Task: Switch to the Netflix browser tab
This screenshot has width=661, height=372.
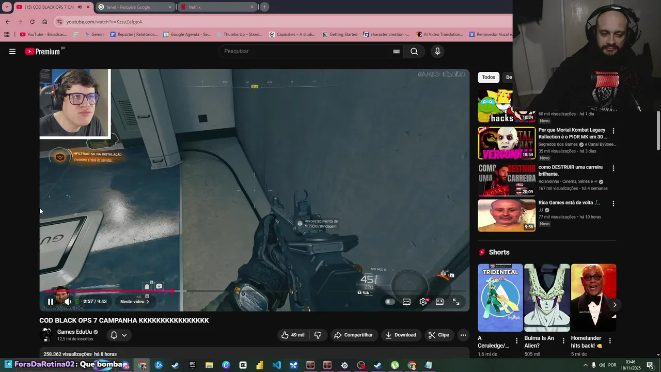Action: coord(217,7)
